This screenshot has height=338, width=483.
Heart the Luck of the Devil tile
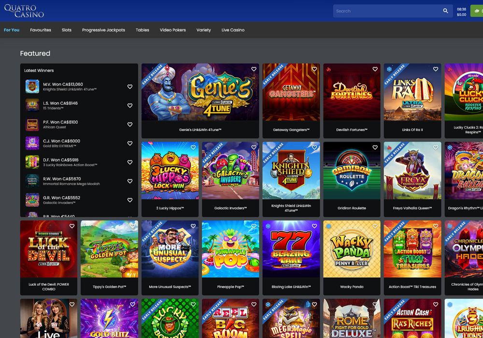pyautogui.click(x=72, y=226)
